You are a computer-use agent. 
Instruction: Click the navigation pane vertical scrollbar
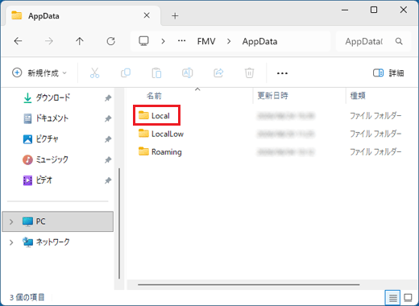[x=119, y=223]
